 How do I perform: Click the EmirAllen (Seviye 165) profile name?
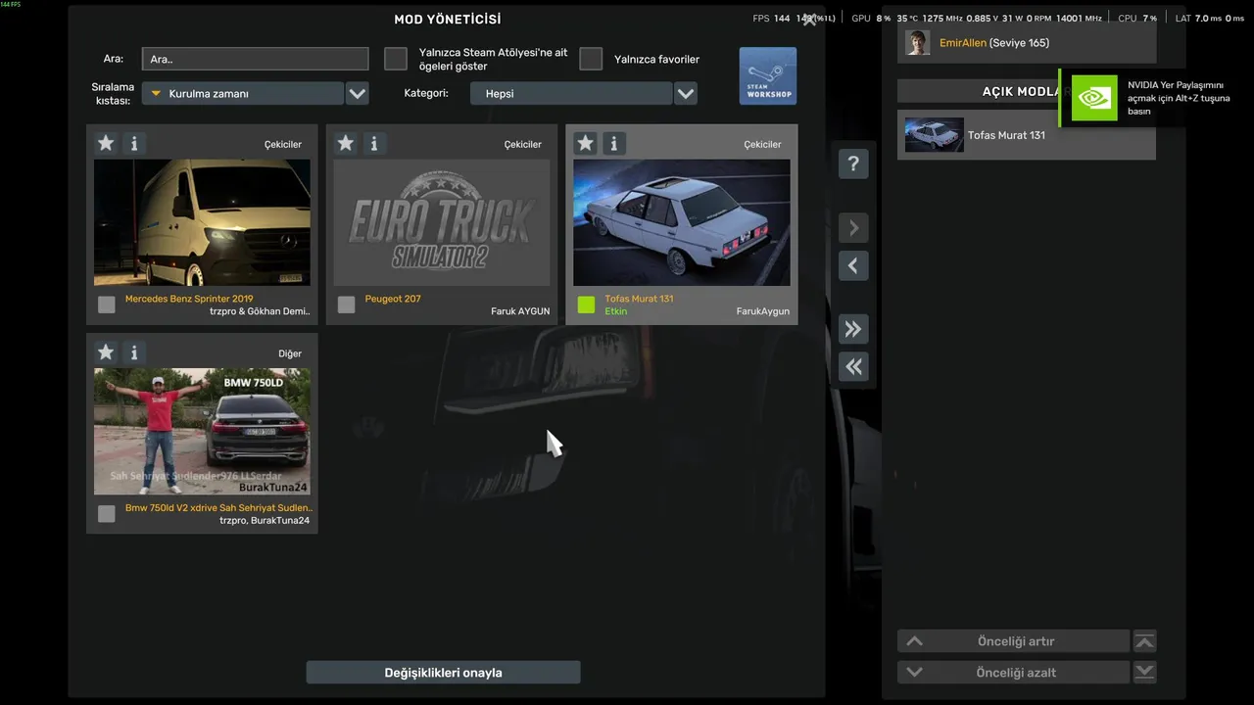coord(994,43)
